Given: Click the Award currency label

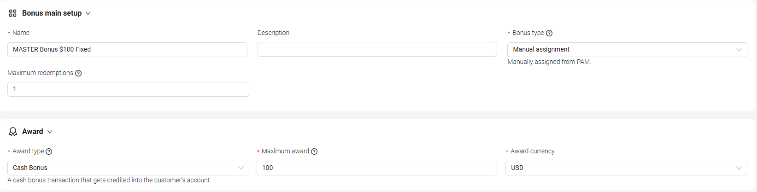Looking at the screenshot, I should coord(532,151).
